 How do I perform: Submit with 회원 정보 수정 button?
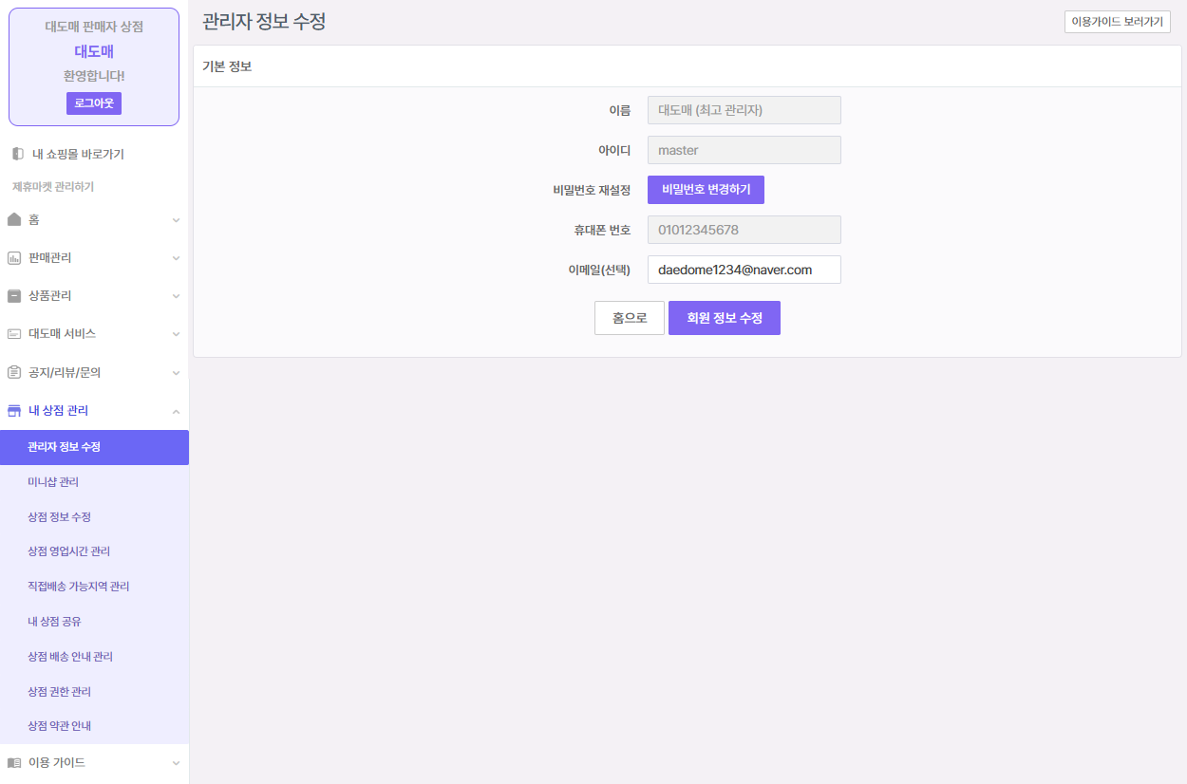724,318
